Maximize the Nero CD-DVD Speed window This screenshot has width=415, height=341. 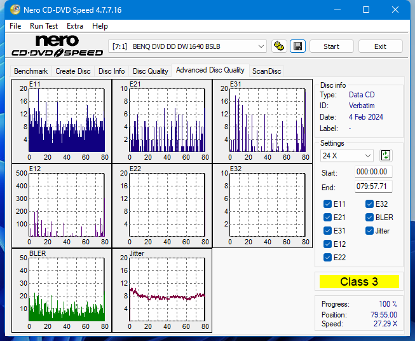(366, 10)
